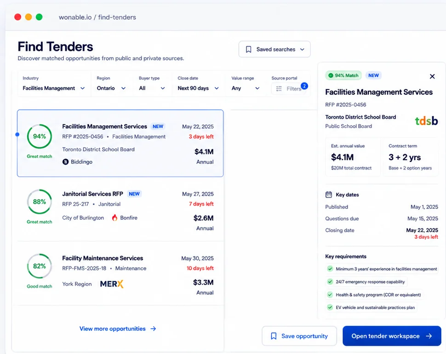446x354 pixels.
Task: Click checkmark for EV vehicle and sustainable practices
Action: pyautogui.click(x=330, y=307)
